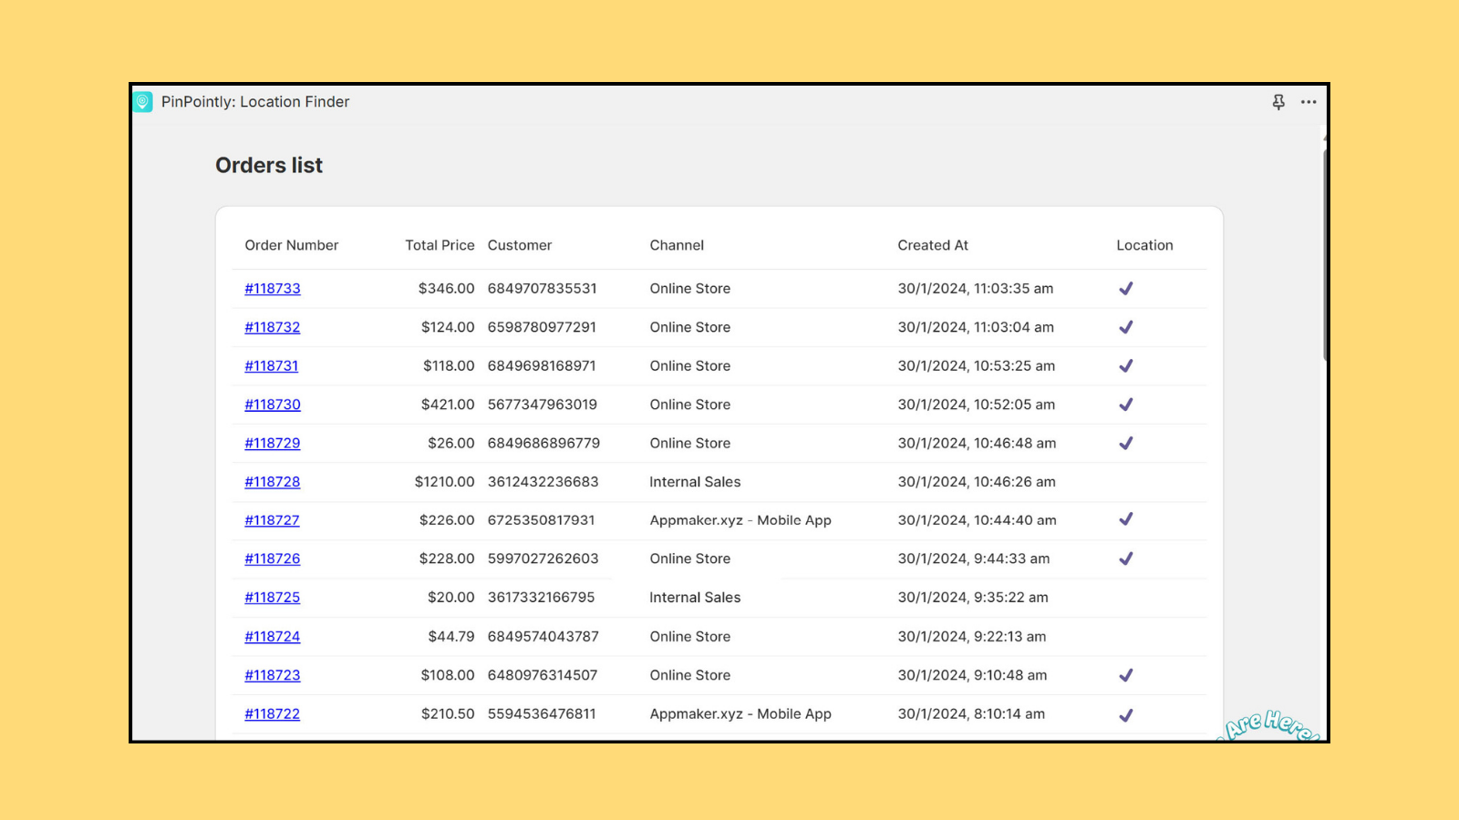Viewport: 1459px width, 820px height.
Task: Open order #118723 link
Action: [x=273, y=675]
